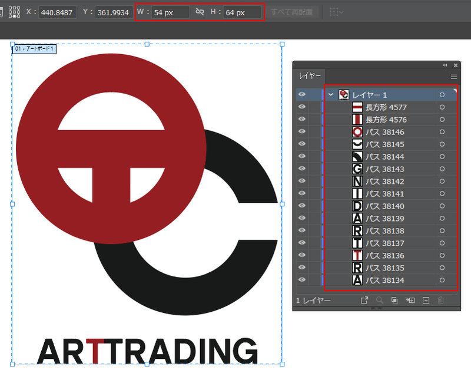Click the target circle for 長方形 4576
This screenshot has width=471, height=373.
pos(442,119)
